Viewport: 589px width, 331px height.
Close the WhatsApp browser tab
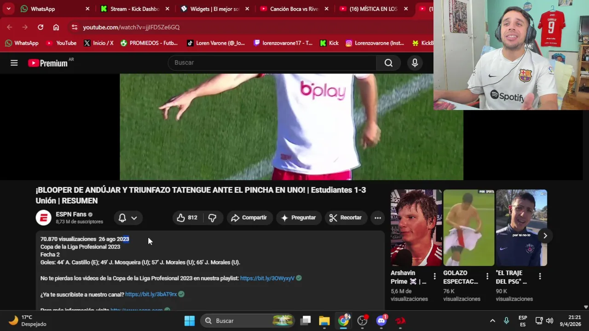pos(87,9)
